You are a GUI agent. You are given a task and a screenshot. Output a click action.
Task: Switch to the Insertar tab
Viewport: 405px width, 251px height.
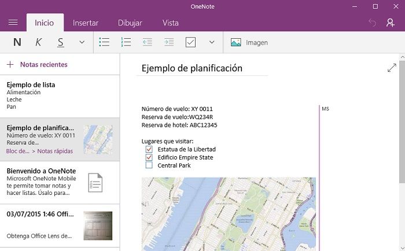coord(86,23)
